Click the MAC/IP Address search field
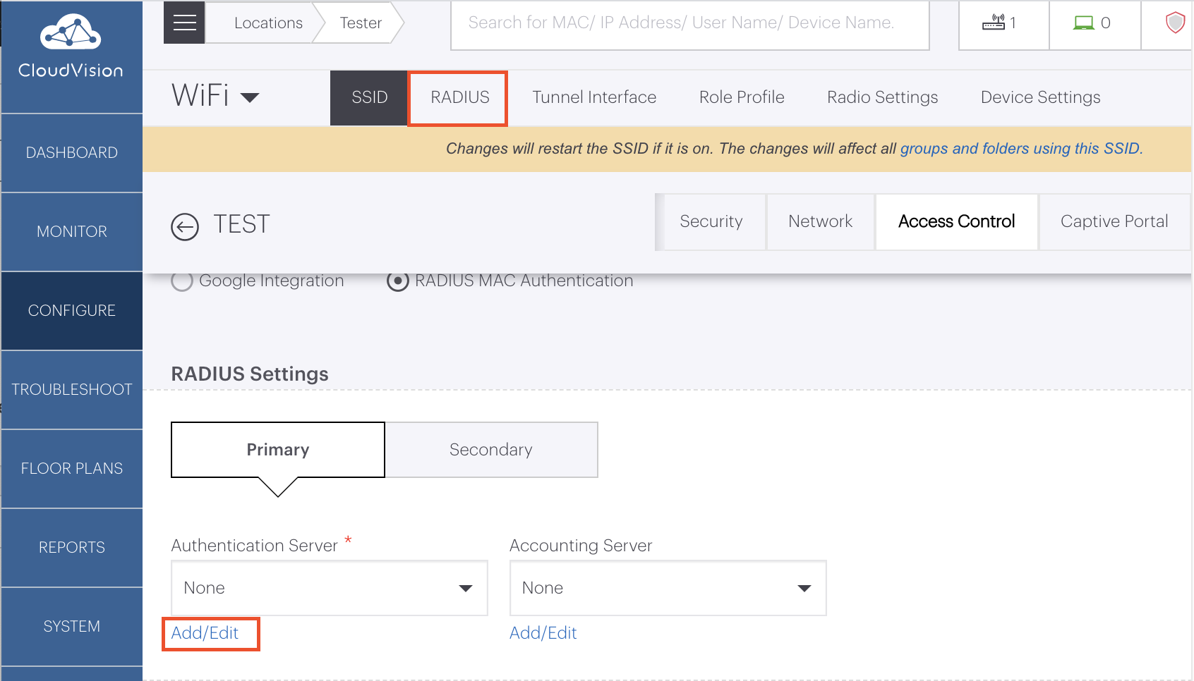This screenshot has width=1194, height=681. pyautogui.click(x=689, y=23)
